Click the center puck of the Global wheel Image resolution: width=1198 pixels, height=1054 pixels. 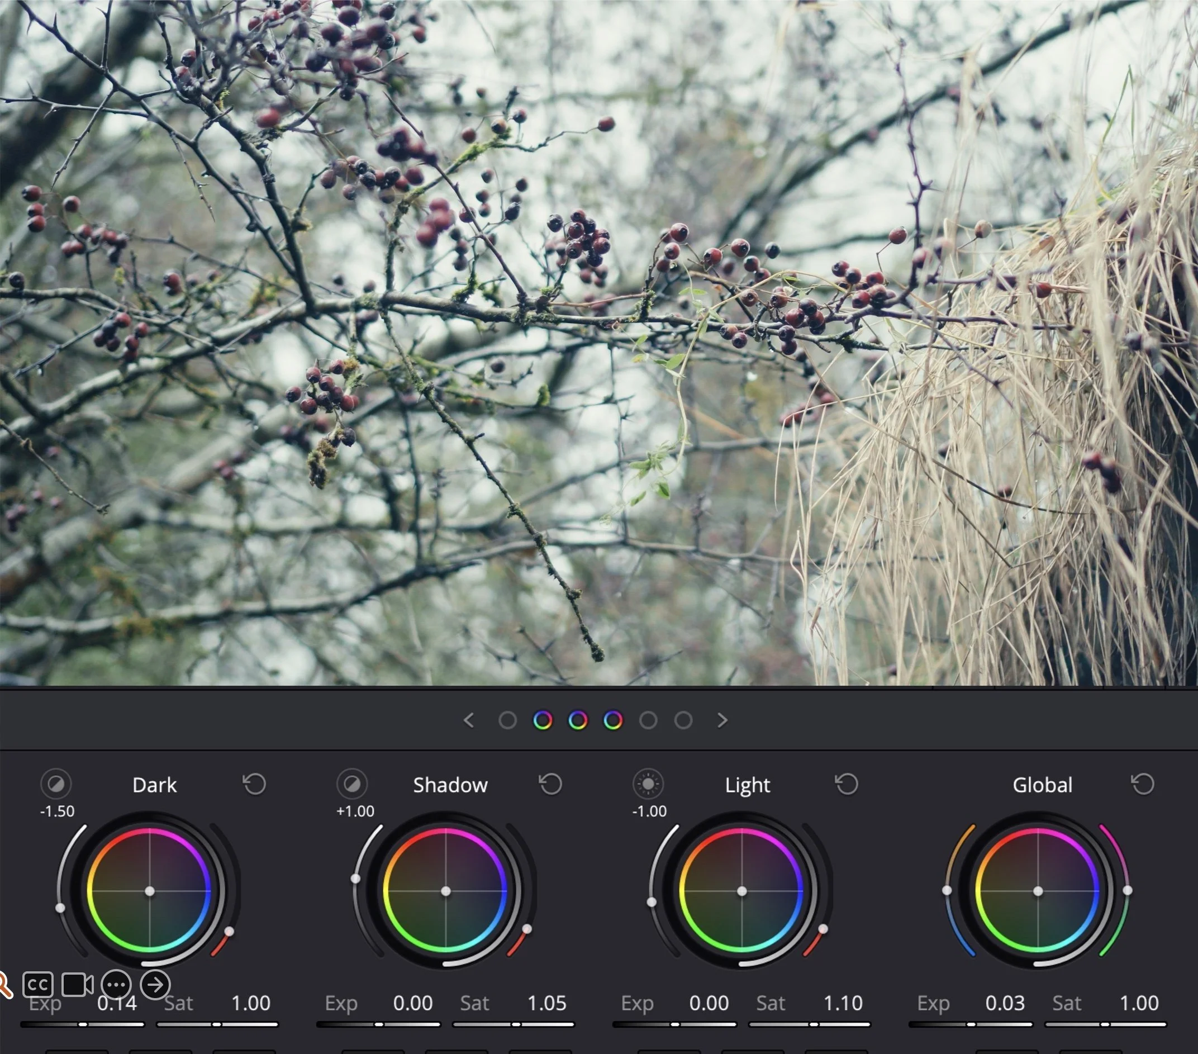tap(1039, 890)
